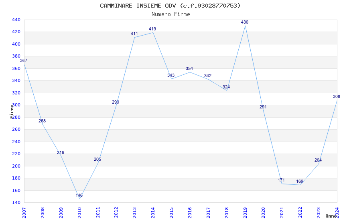Select data label 308 for 2024

[337, 97]
